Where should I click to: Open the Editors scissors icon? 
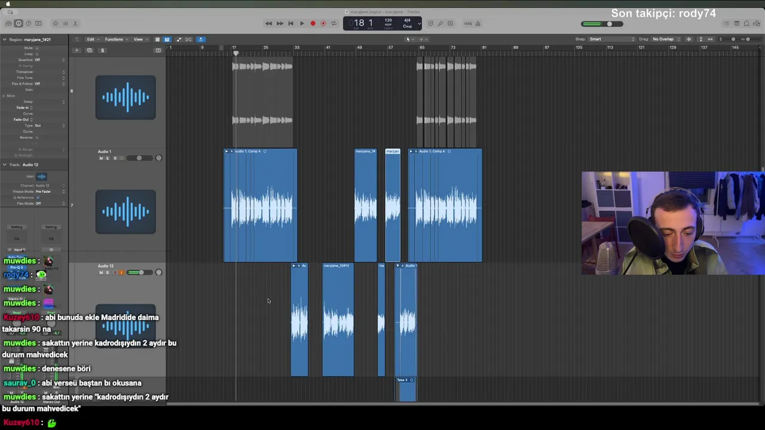[x=75, y=23]
